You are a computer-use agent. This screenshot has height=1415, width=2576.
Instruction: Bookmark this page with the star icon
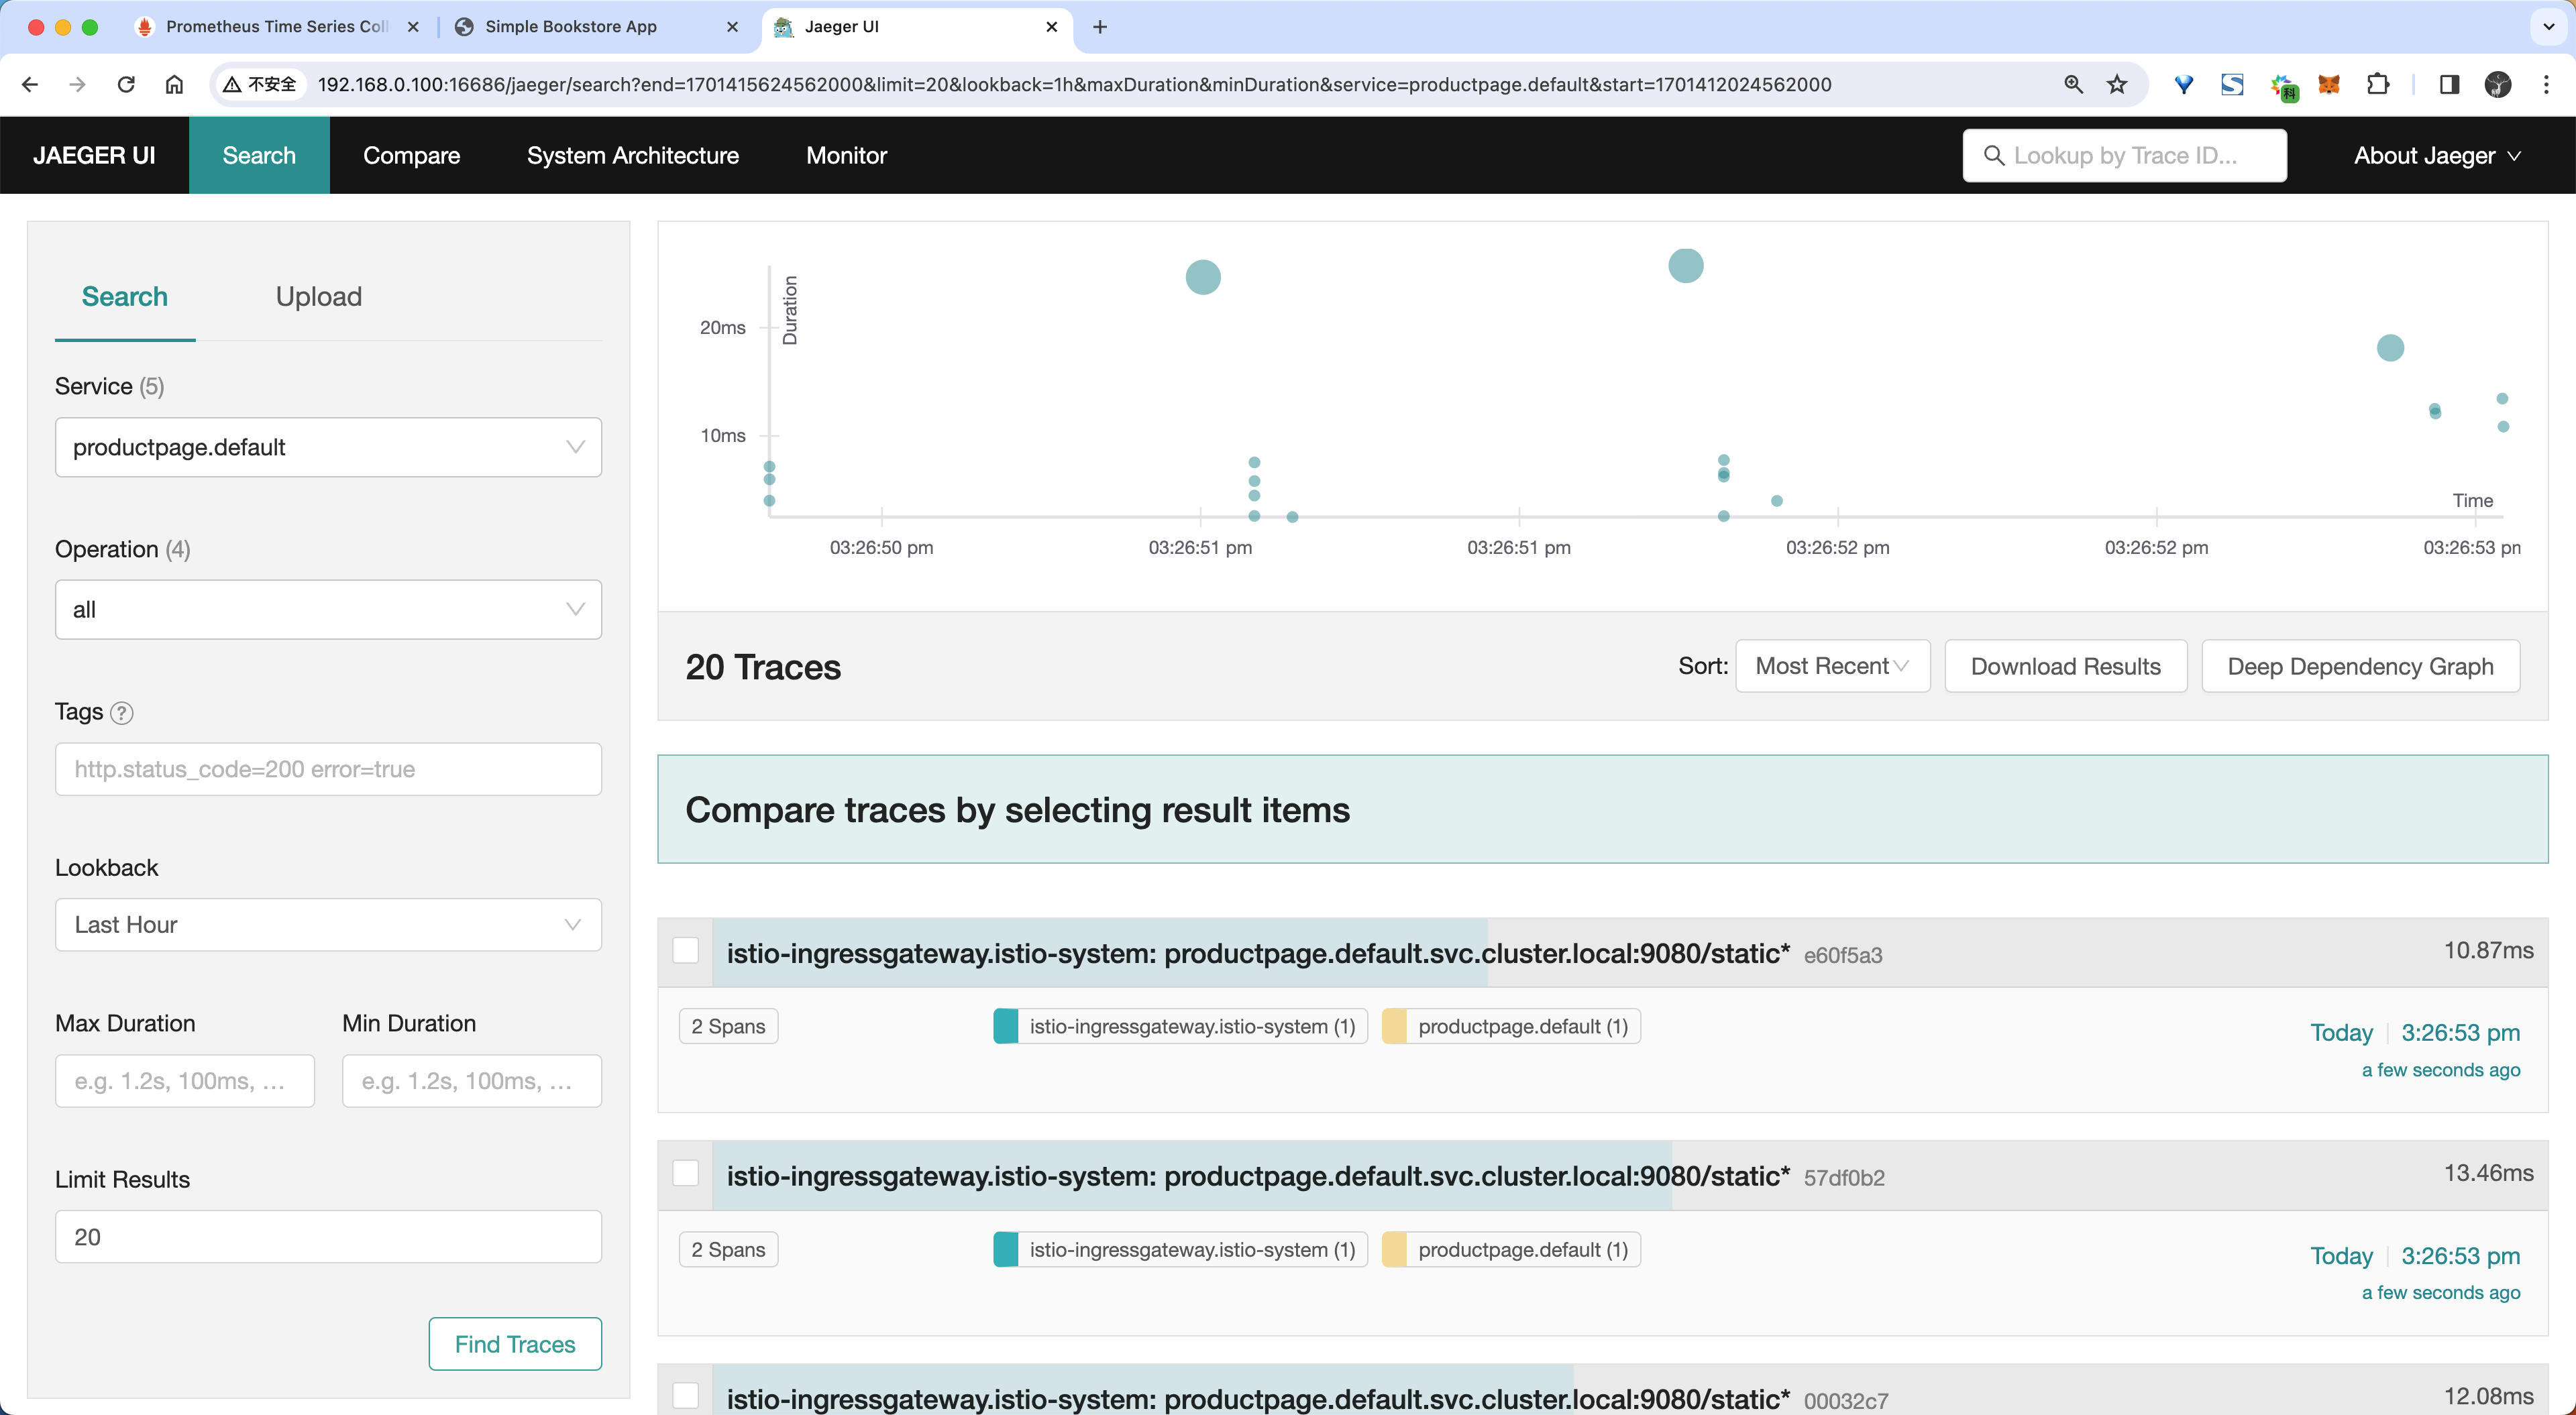click(2117, 85)
